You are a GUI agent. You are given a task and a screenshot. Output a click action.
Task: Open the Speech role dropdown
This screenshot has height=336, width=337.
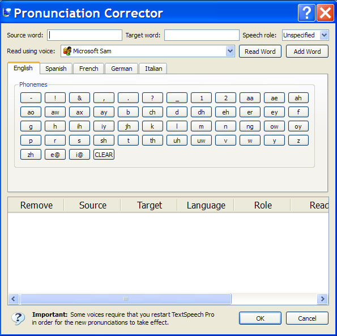[x=324, y=35]
